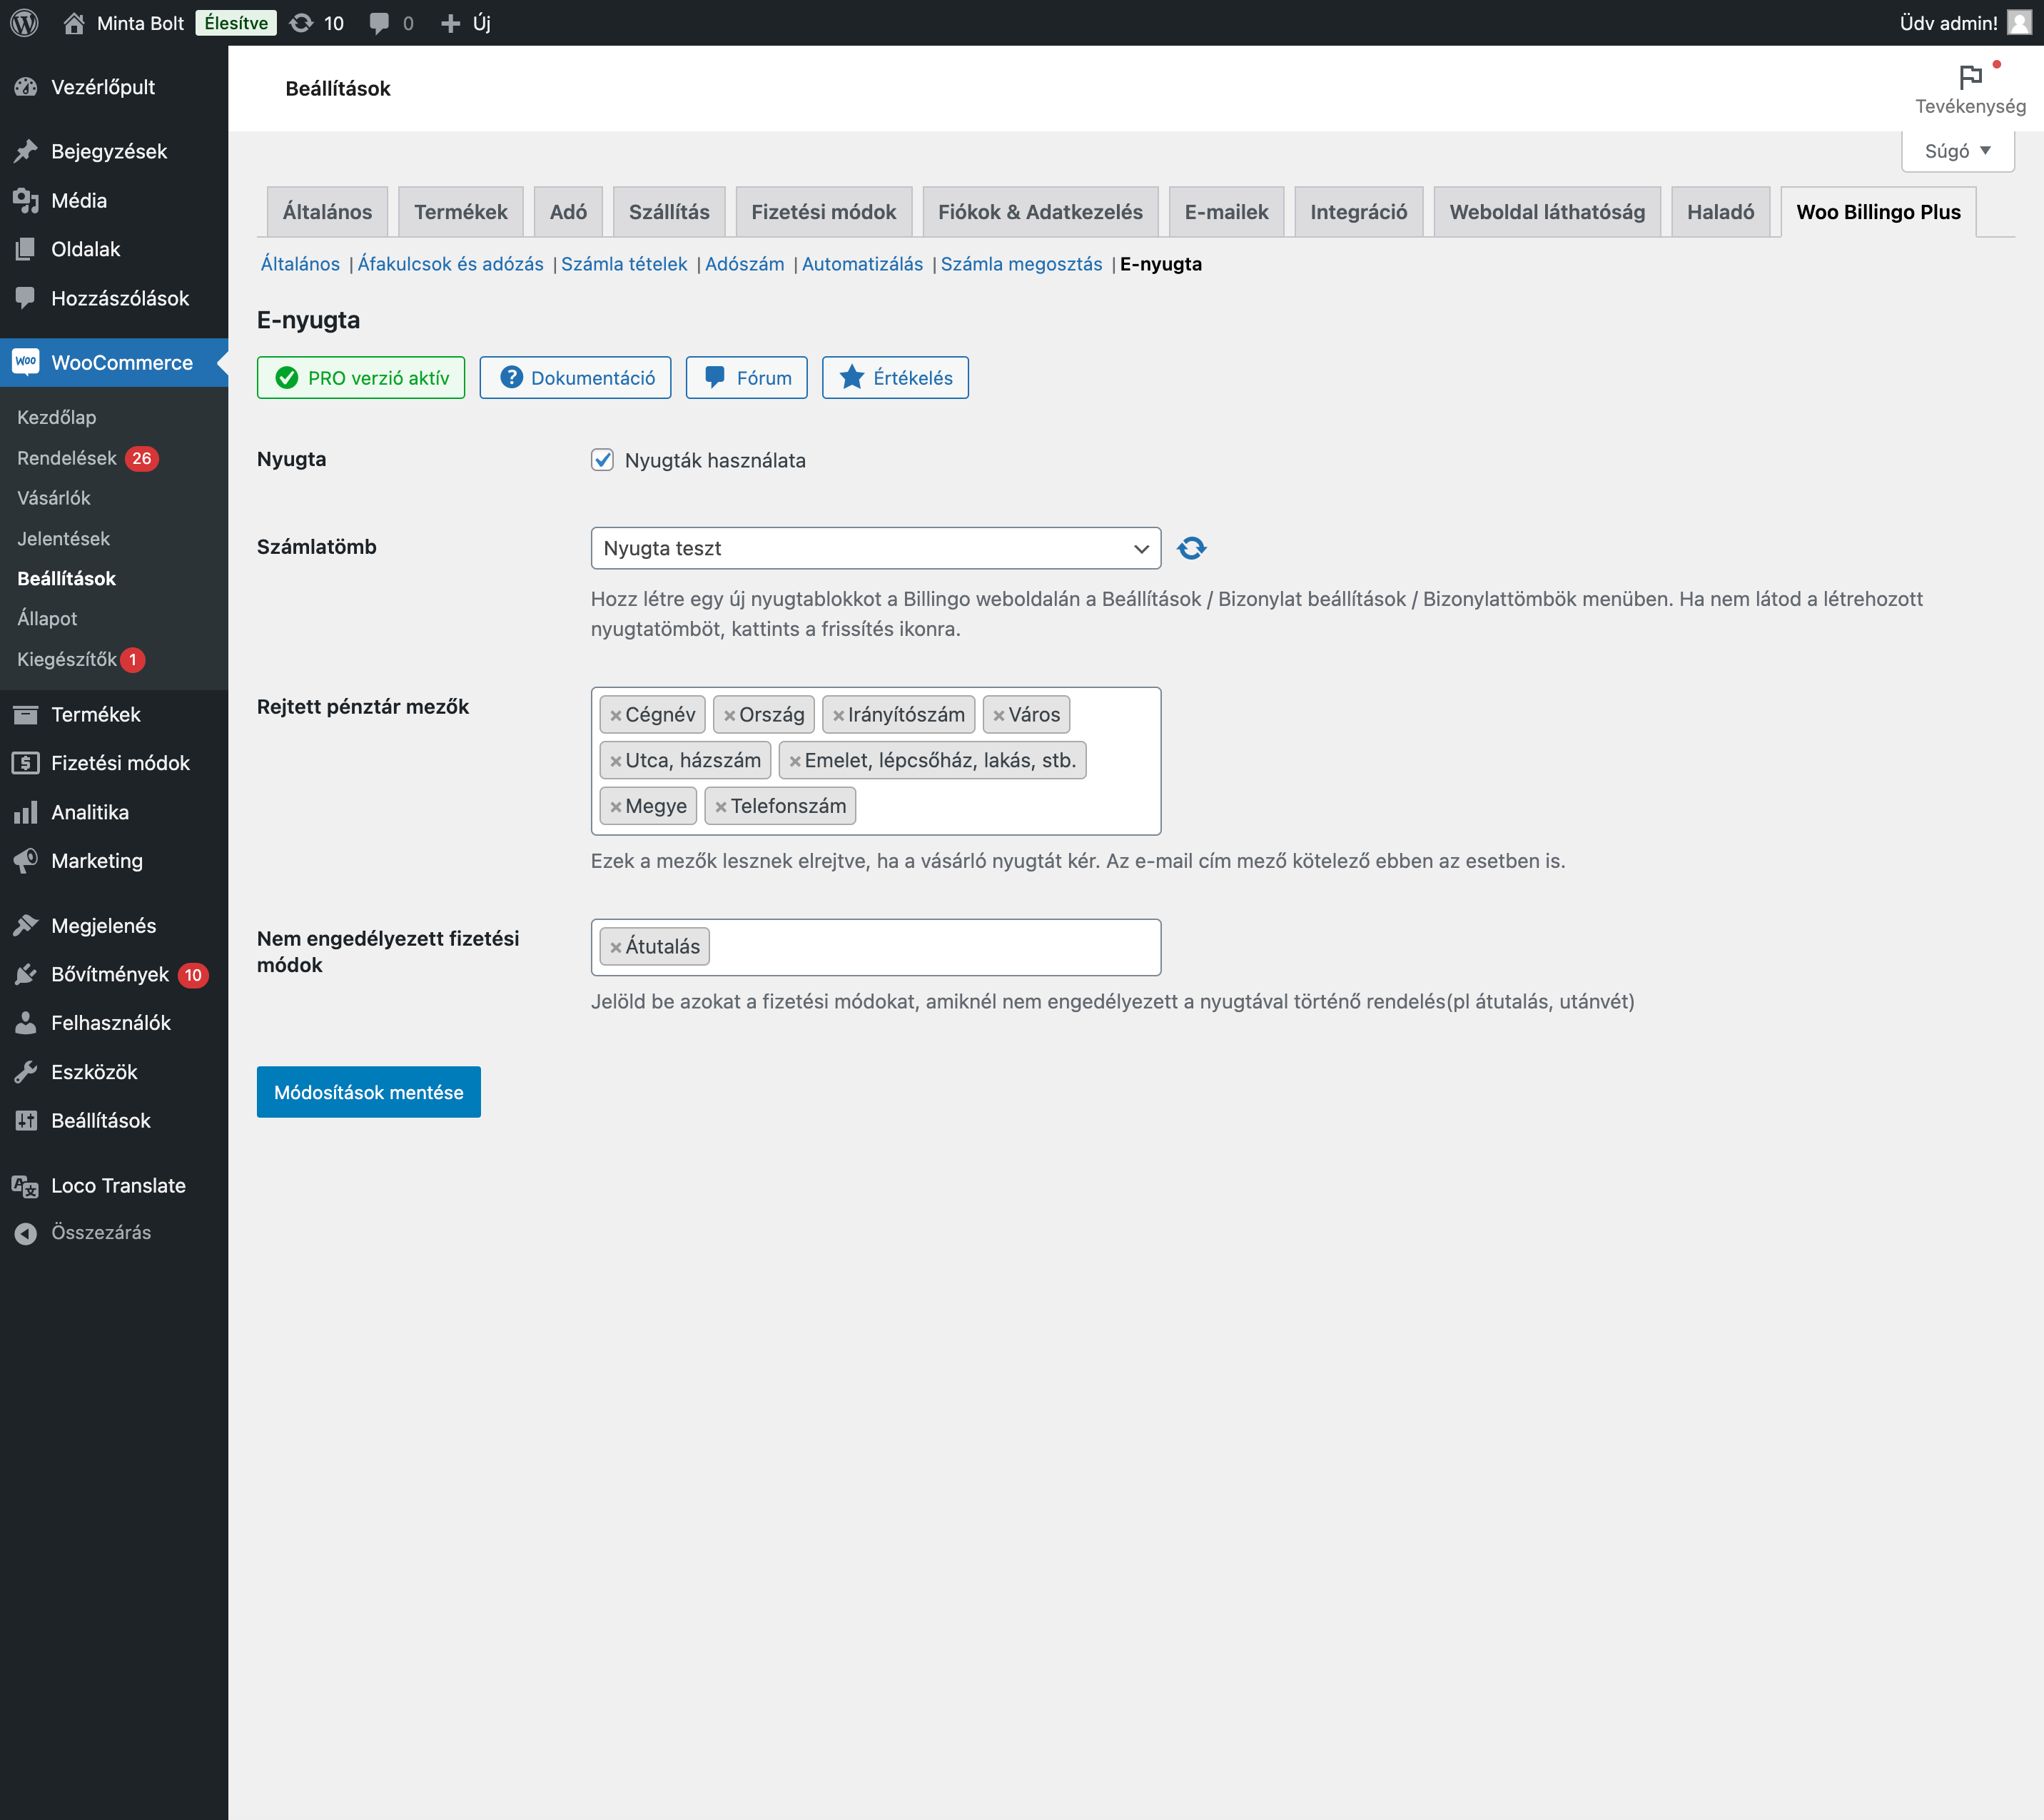Viewport: 2044px width, 1820px height.
Task: Click the Analitika bar chart icon
Action: 26,812
